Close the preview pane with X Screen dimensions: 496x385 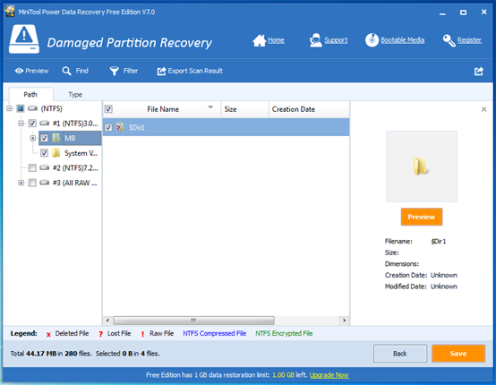click(x=484, y=109)
